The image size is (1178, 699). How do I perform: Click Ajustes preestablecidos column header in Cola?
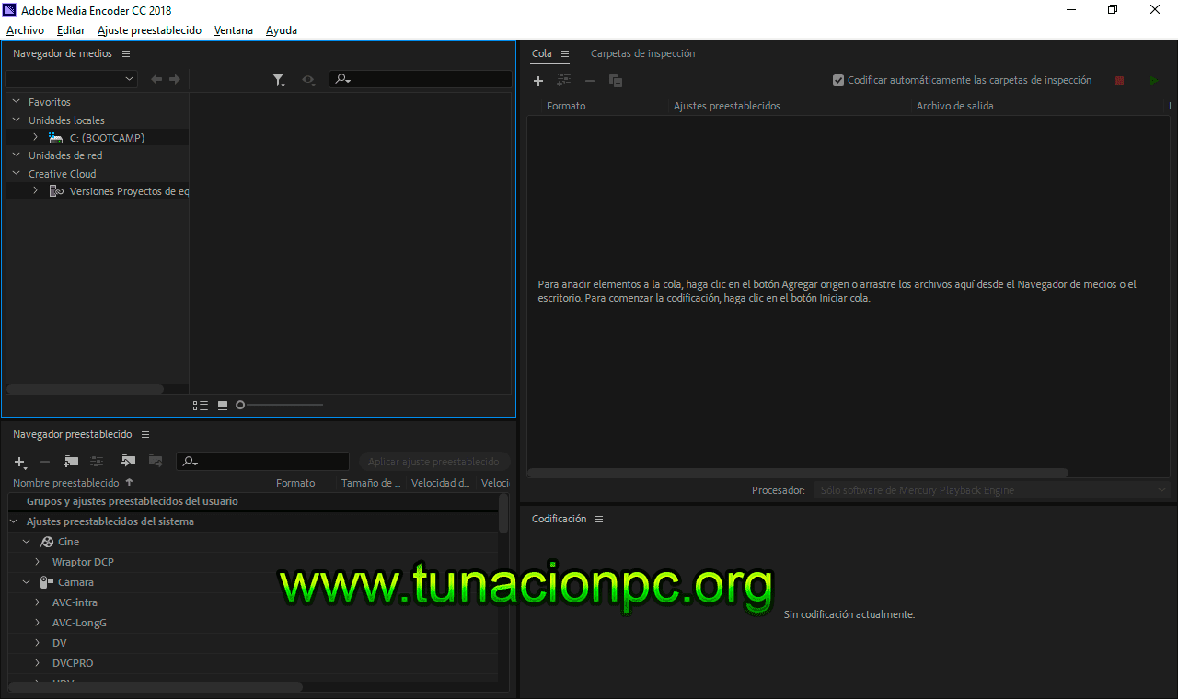(726, 106)
